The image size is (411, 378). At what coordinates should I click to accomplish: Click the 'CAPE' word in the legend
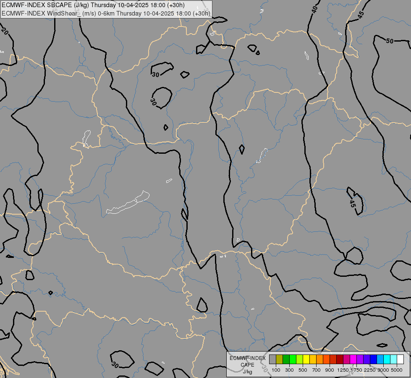tap(247, 365)
